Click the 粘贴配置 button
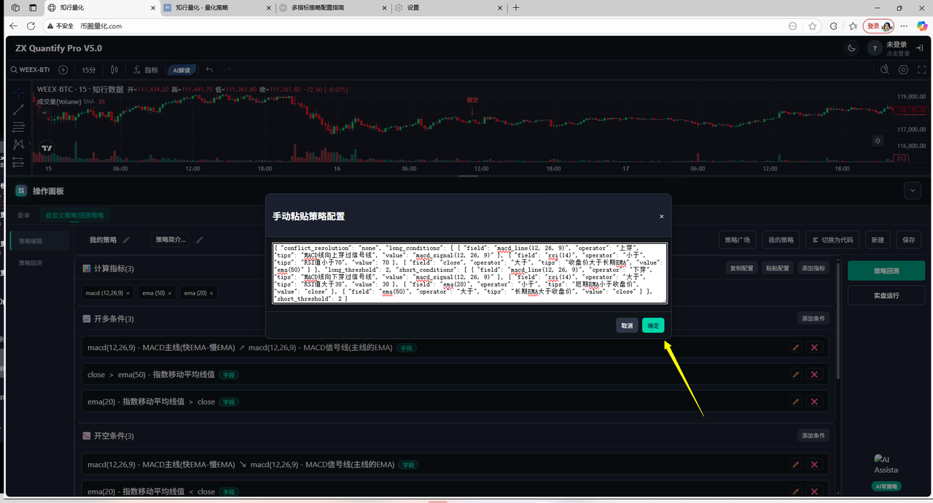The height and width of the screenshot is (503, 933). pyautogui.click(x=777, y=268)
